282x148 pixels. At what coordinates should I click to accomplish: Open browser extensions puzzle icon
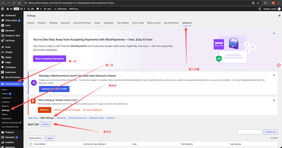(265, 3)
